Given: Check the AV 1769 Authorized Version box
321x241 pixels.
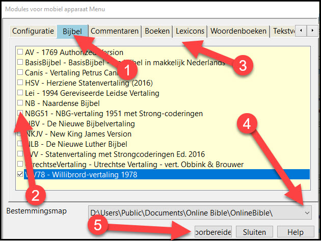Looking at the screenshot, I should (x=20, y=51).
